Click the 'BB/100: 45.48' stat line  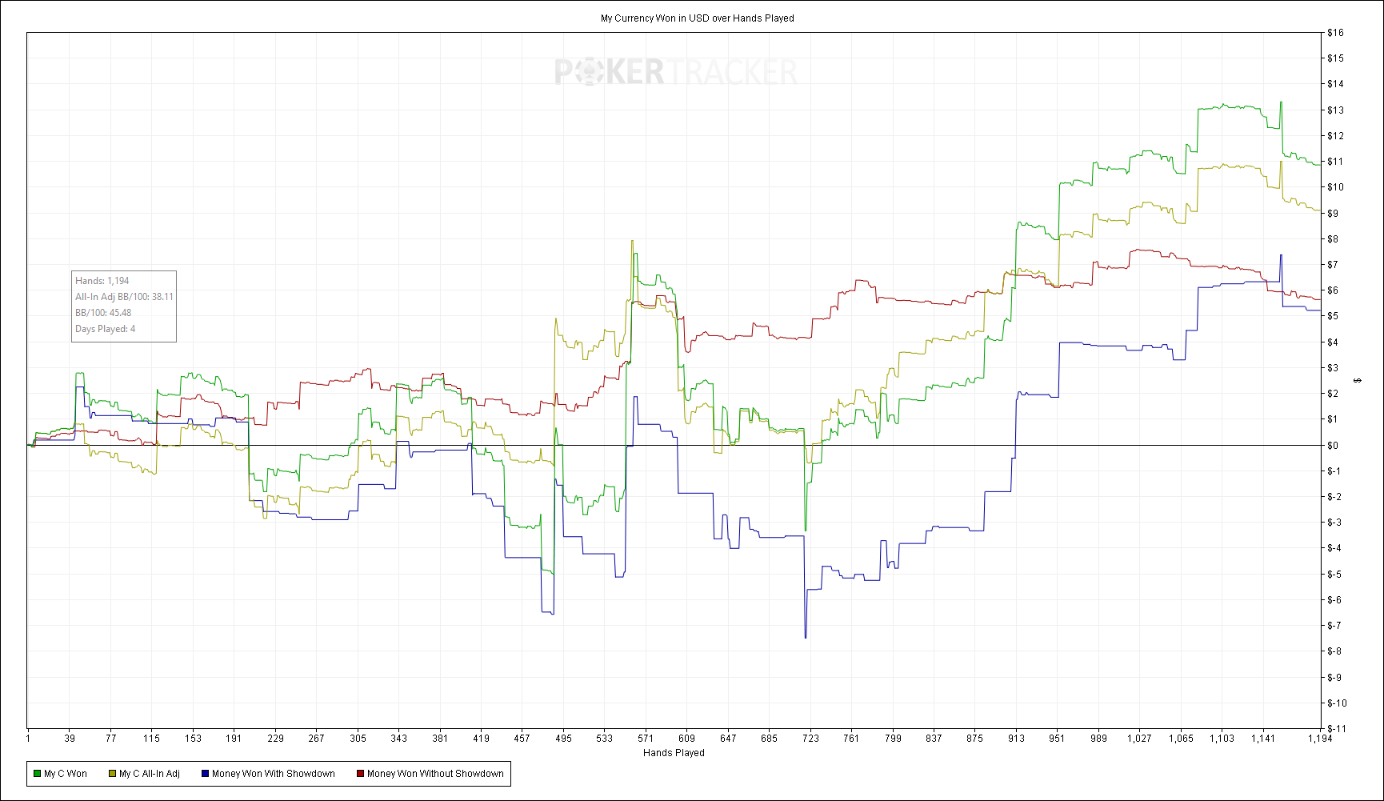click(x=103, y=313)
